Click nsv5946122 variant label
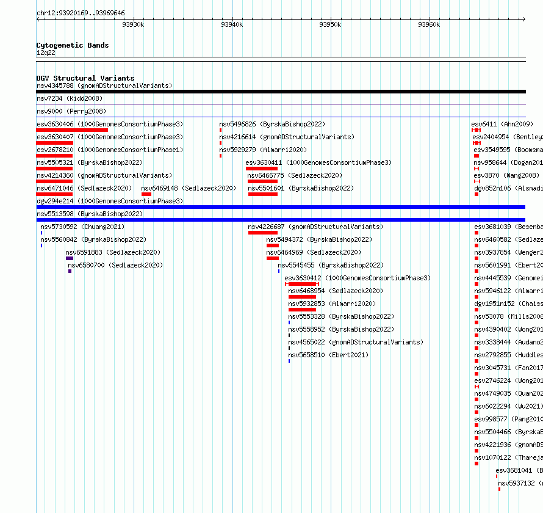 509,291
